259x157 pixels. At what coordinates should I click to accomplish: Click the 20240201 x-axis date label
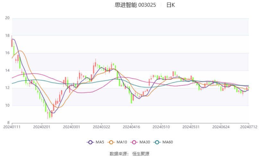(42, 127)
